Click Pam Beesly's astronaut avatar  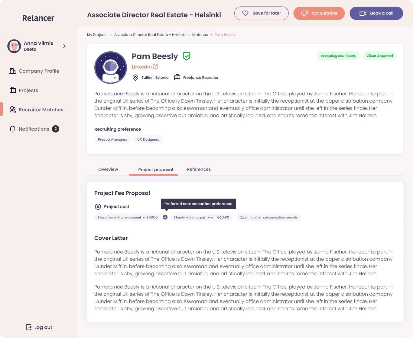click(111, 68)
